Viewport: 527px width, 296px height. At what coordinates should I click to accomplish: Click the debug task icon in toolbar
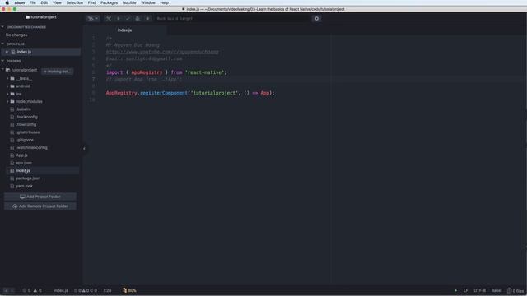click(138, 18)
